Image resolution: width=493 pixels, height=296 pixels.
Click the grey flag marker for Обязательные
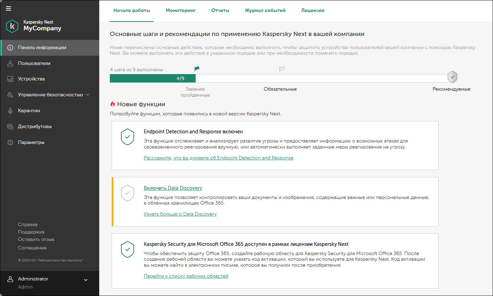click(x=281, y=69)
